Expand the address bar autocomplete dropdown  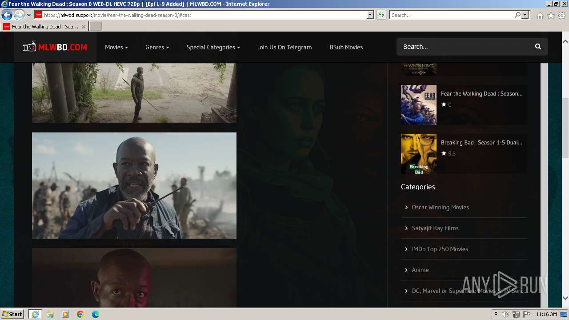click(x=370, y=15)
